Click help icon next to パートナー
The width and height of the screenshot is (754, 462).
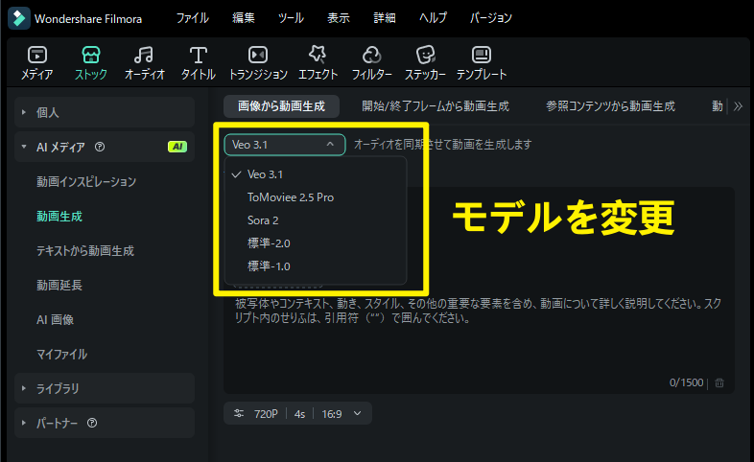pos(92,423)
